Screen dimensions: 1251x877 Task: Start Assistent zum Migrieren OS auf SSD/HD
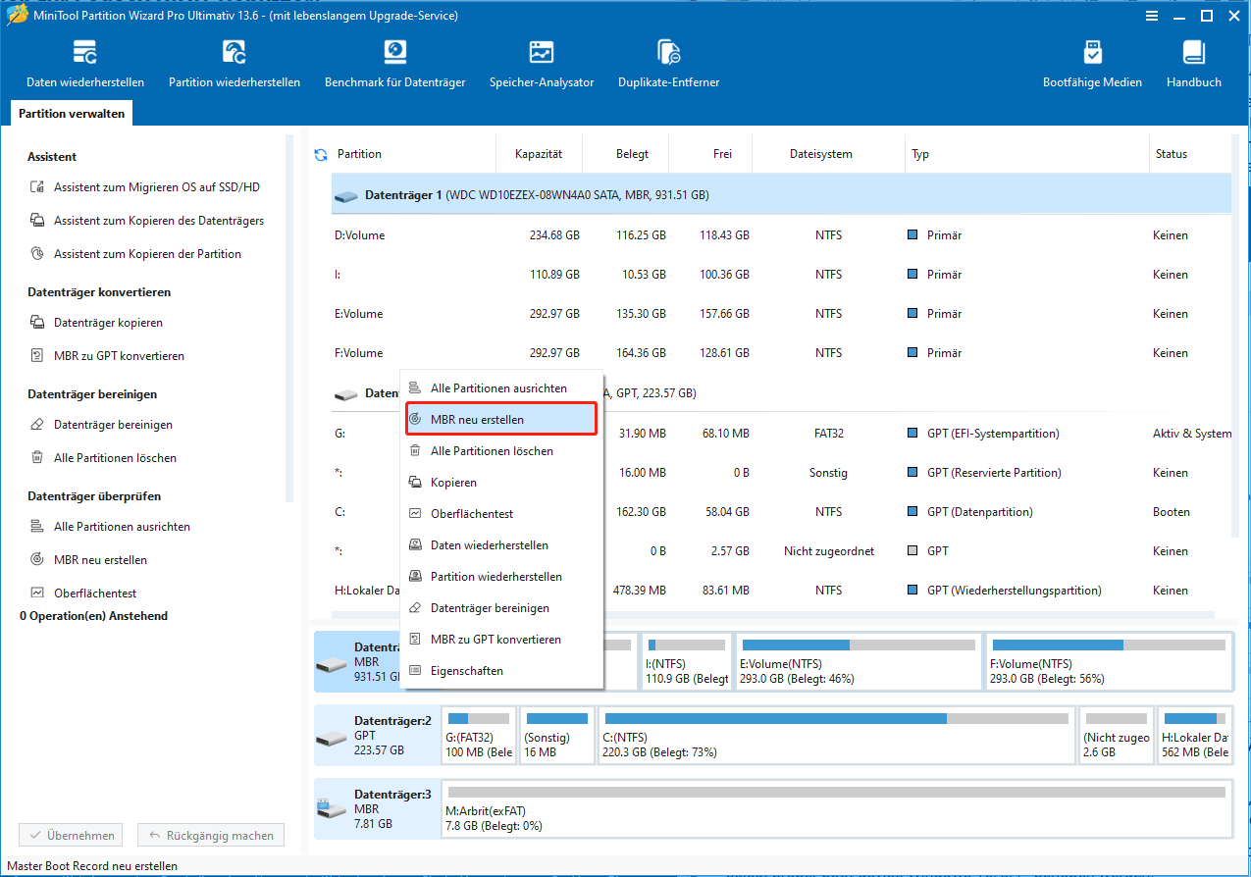pos(144,187)
